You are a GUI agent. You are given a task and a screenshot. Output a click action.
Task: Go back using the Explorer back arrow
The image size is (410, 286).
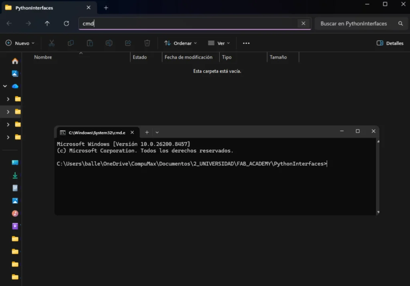9,24
